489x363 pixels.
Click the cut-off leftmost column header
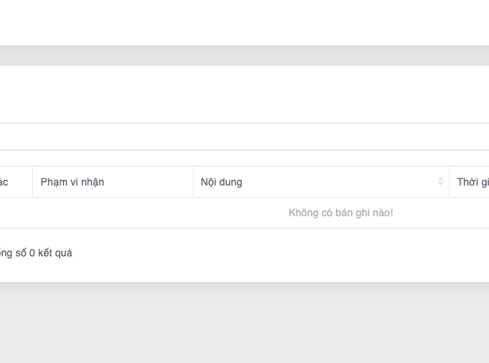coord(4,182)
